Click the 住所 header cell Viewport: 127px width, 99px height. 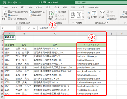55,45
